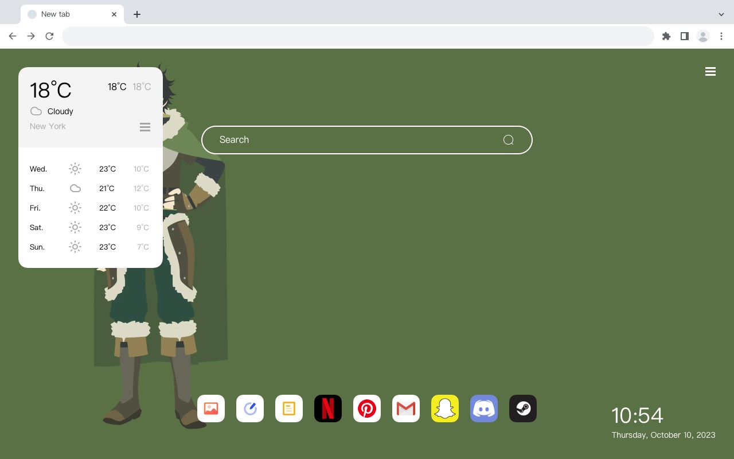Click the cloud icon for Thu.

tap(75, 188)
